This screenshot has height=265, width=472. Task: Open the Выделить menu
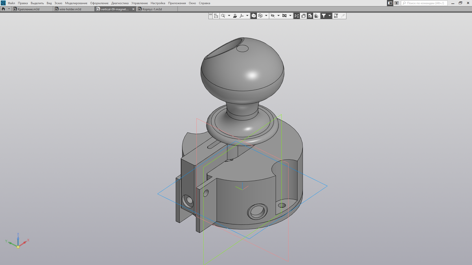37,3
